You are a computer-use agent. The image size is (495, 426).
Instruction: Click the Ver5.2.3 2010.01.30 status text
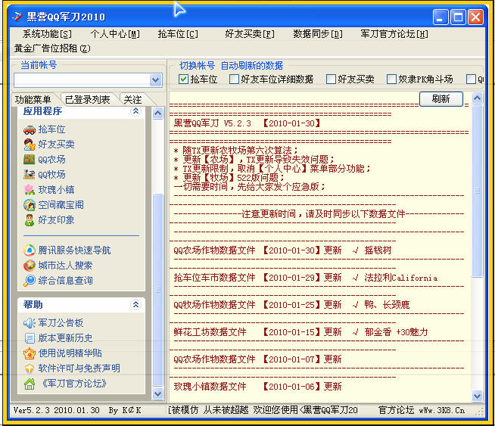click(56, 410)
